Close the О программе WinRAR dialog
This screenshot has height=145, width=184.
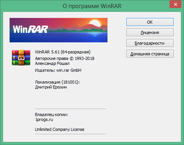[x=175, y=5]
